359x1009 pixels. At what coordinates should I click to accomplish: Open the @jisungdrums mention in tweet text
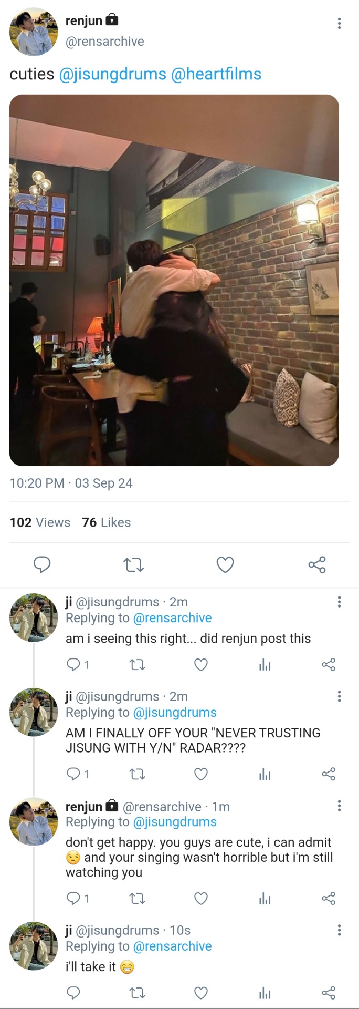click(113, 74)
